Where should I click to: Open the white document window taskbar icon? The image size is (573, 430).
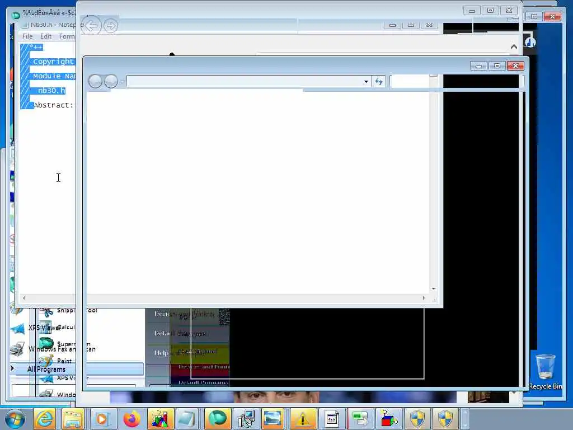[x=331, y=419]
